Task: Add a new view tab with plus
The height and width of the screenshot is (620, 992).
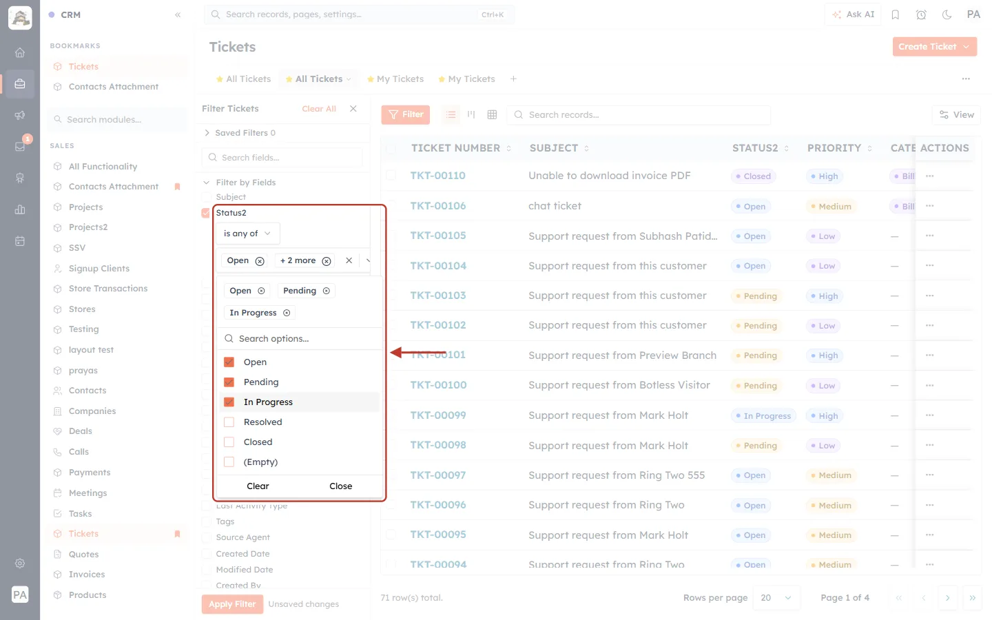Action: (x=513, y=79)
